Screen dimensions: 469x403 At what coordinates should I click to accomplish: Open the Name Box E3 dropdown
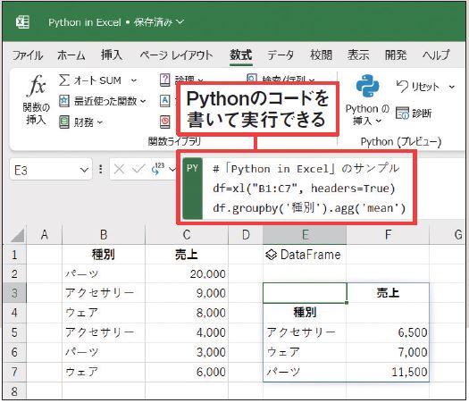click(x=84, y=170)
